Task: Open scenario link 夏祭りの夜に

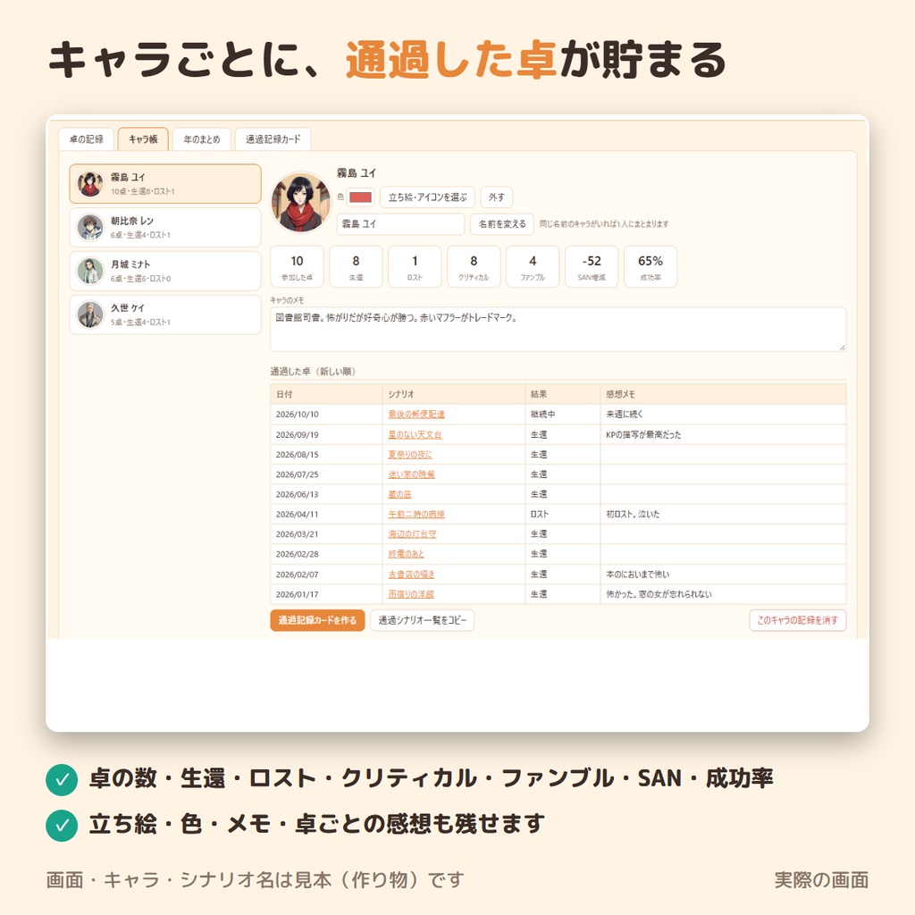Action: 410,455
